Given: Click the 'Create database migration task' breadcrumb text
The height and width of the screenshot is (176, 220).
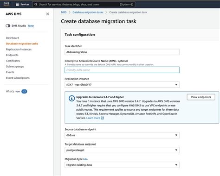Looking at the screenshot, I should [128, 12].
